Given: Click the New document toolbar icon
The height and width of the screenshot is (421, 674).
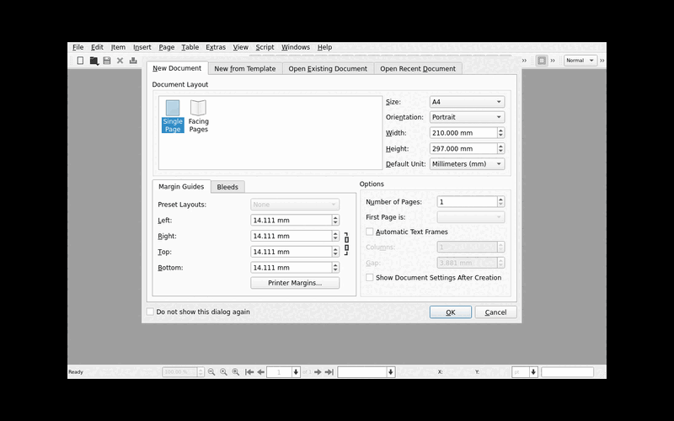Looking at the screenshot, I should [x=80, y=61].
